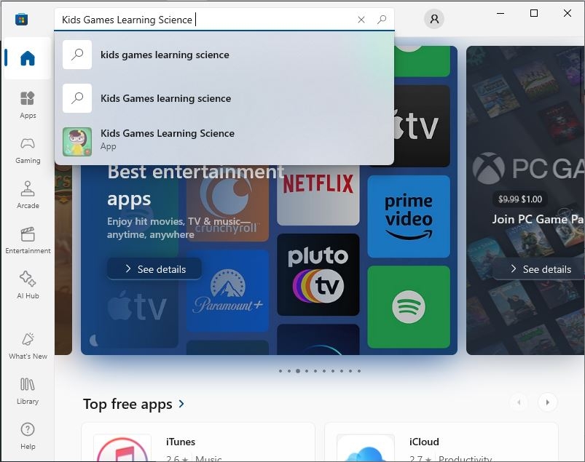Viewport: 585px width, 462px height.
Task: Open the Gaming section
Action: pos(28,151)
